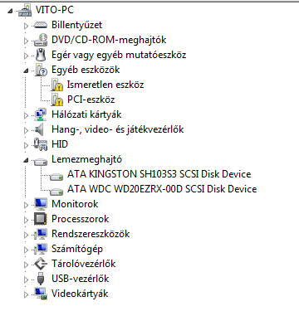Select the Rendszereszközök entry
The width and height of the screenshot is (299, 311).
[91, 234]
